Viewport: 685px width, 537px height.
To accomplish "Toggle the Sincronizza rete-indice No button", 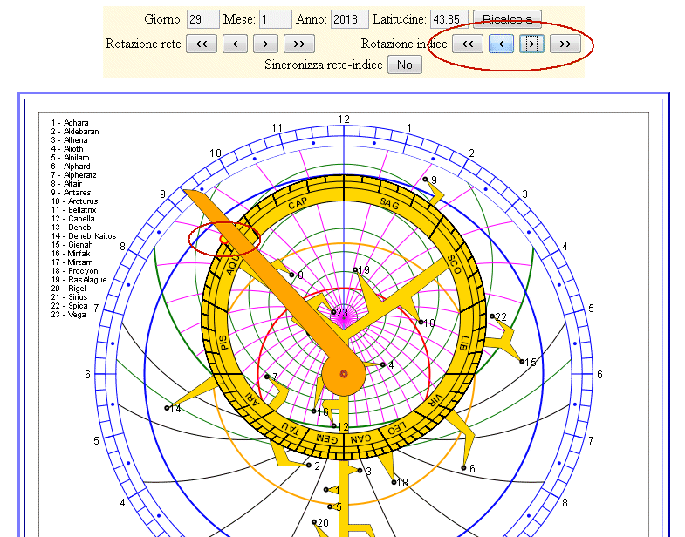I will [x=404, y=65].
